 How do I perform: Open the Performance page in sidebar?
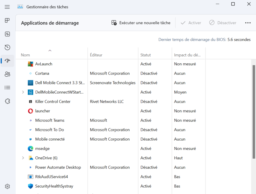tap(7, 34)
